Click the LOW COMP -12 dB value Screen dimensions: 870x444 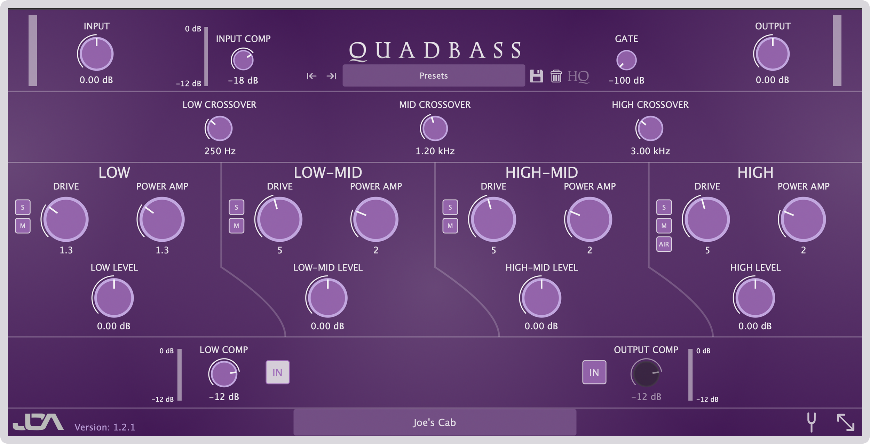[x=224, y=397]
